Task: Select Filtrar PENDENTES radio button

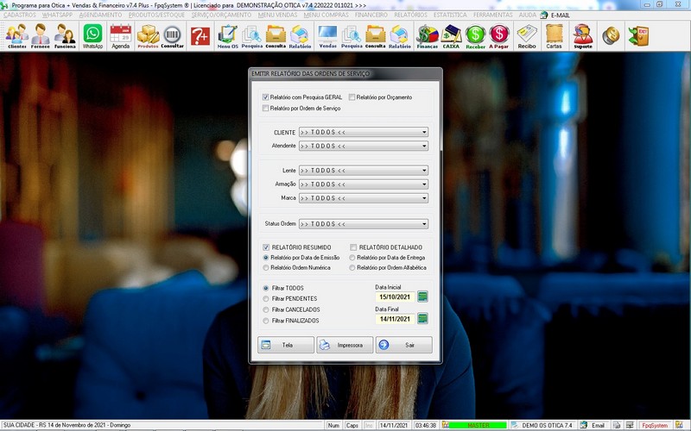Action: tap(266, 298)
